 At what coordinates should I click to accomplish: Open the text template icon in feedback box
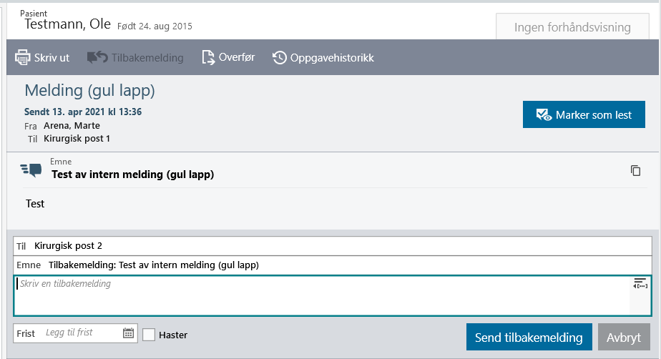[640, 284]
